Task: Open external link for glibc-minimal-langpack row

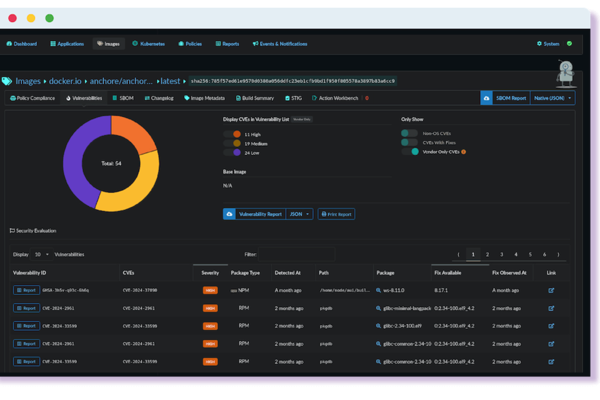Action: 551,308
